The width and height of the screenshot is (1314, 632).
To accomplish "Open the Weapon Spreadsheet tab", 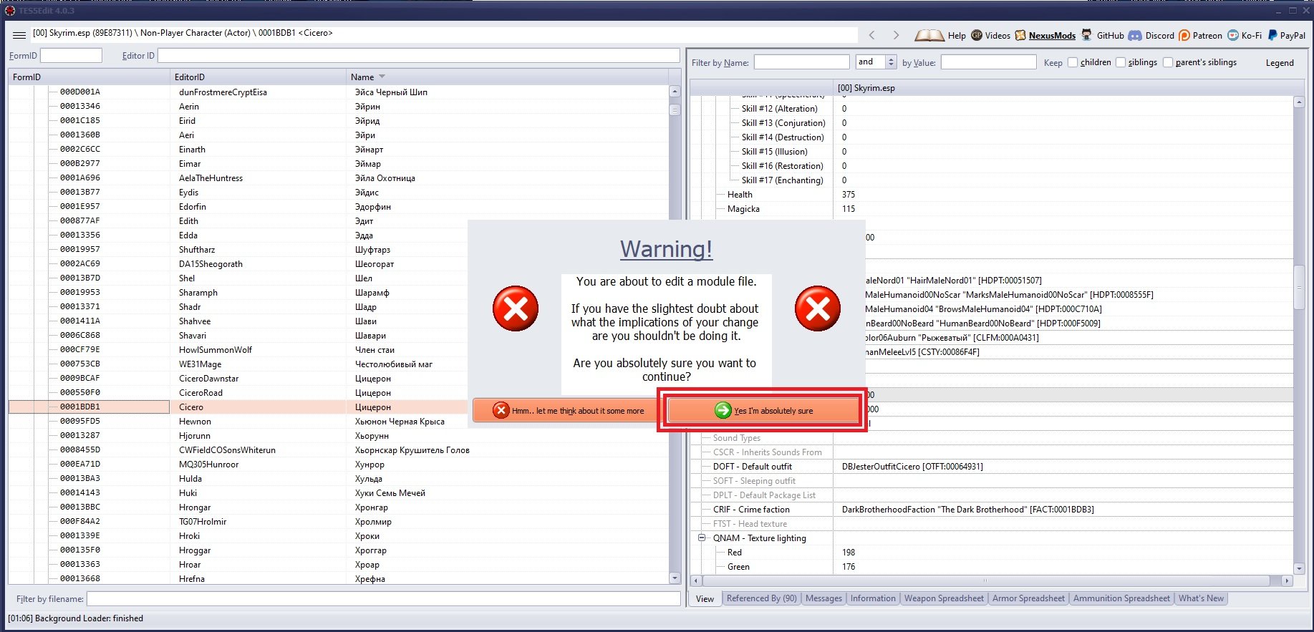I will [943, 598].
